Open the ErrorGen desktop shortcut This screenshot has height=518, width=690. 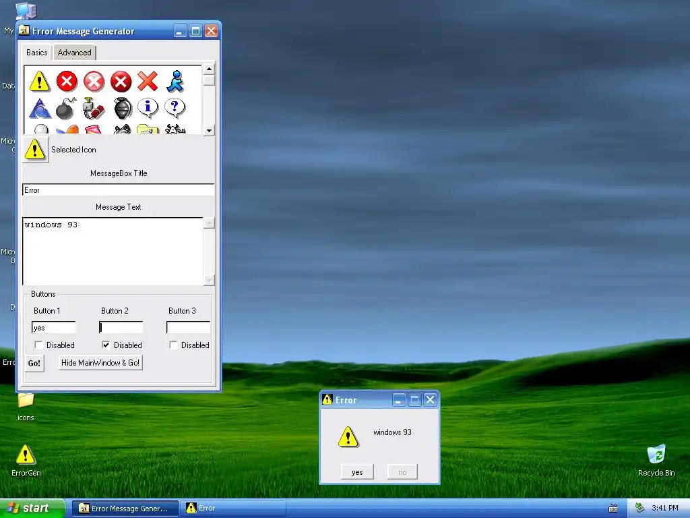(x=26, y=460)
